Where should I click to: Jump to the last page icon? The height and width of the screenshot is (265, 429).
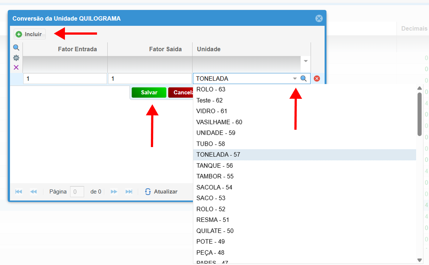click(129, 192)
